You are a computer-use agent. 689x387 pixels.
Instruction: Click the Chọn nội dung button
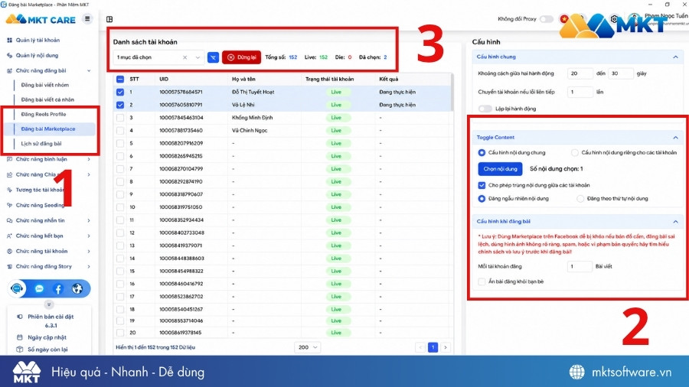pos(500,169)
